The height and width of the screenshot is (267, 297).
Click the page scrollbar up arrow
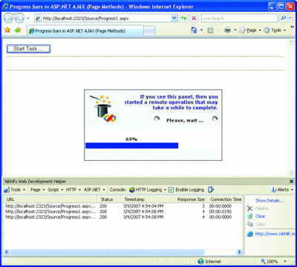pos(291,42)
